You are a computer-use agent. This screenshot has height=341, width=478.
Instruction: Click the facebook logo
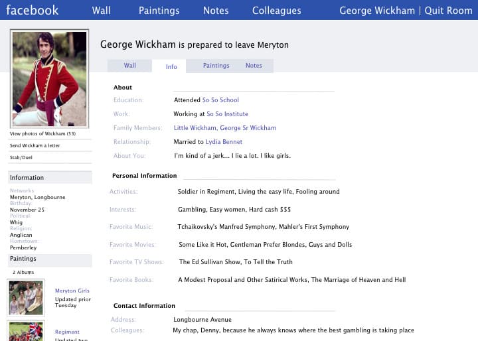[x=33, y=10]
